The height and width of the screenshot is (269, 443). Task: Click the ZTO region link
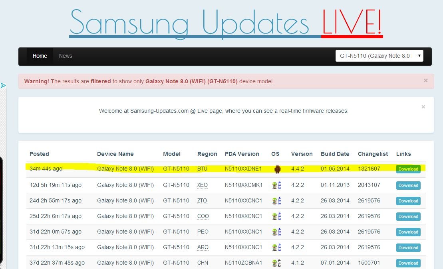coord(202,200)
